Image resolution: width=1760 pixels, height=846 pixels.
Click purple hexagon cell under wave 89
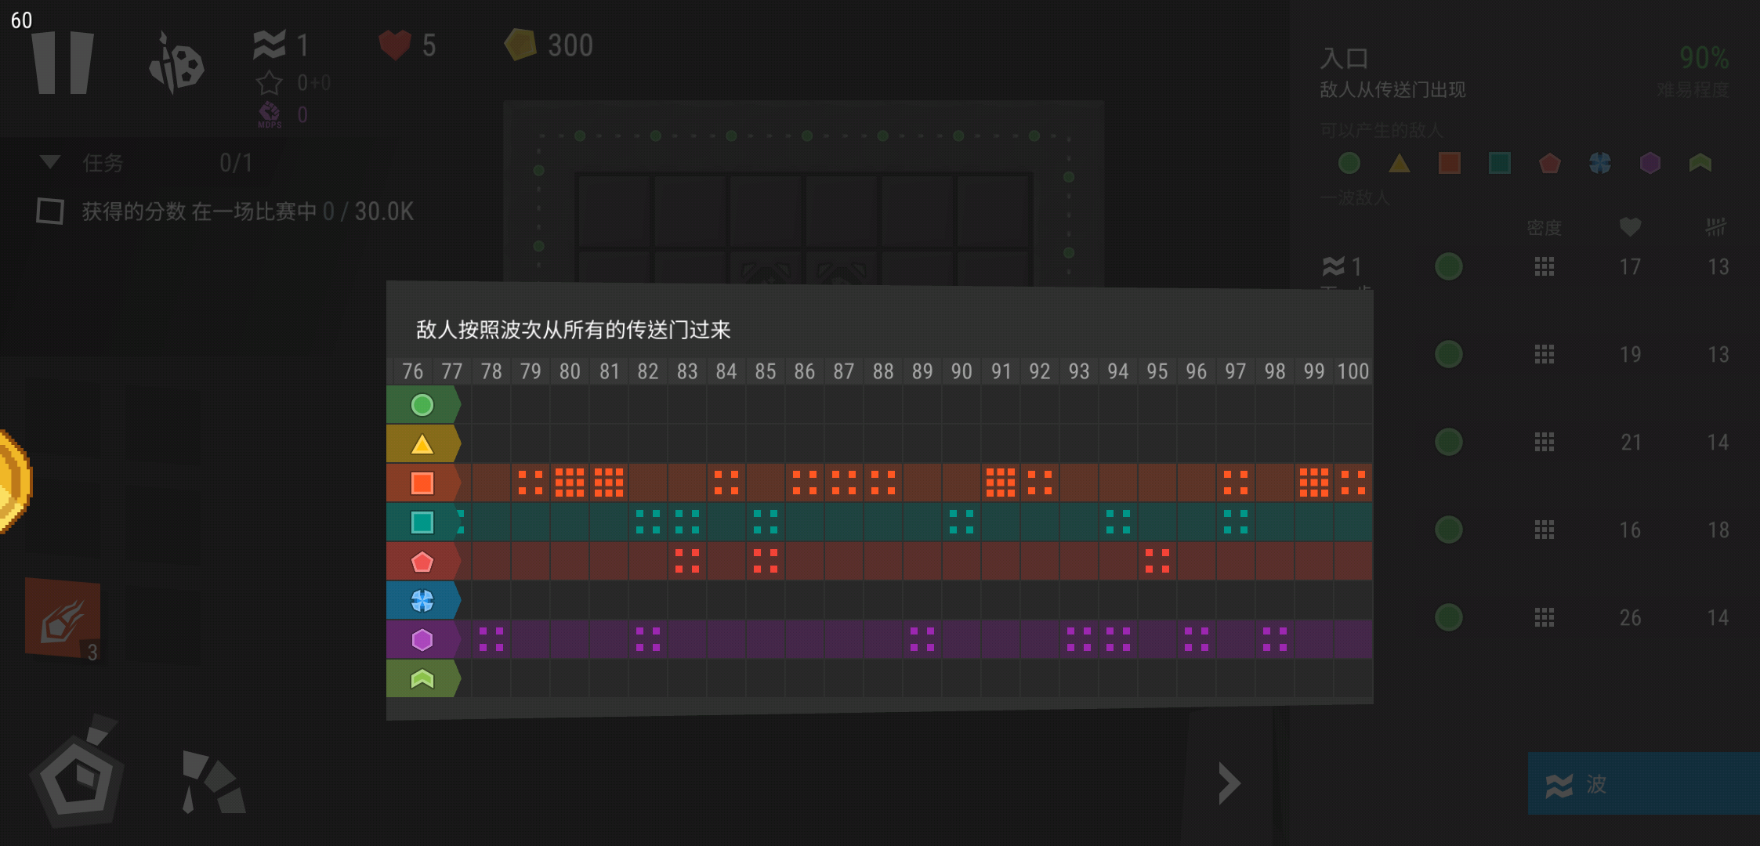coord(922,639)
